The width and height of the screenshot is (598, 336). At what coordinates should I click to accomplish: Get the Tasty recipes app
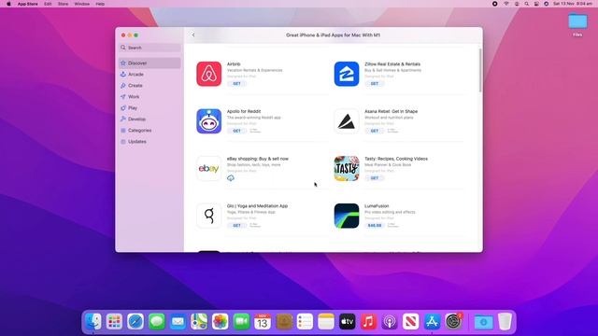point(375,178)
